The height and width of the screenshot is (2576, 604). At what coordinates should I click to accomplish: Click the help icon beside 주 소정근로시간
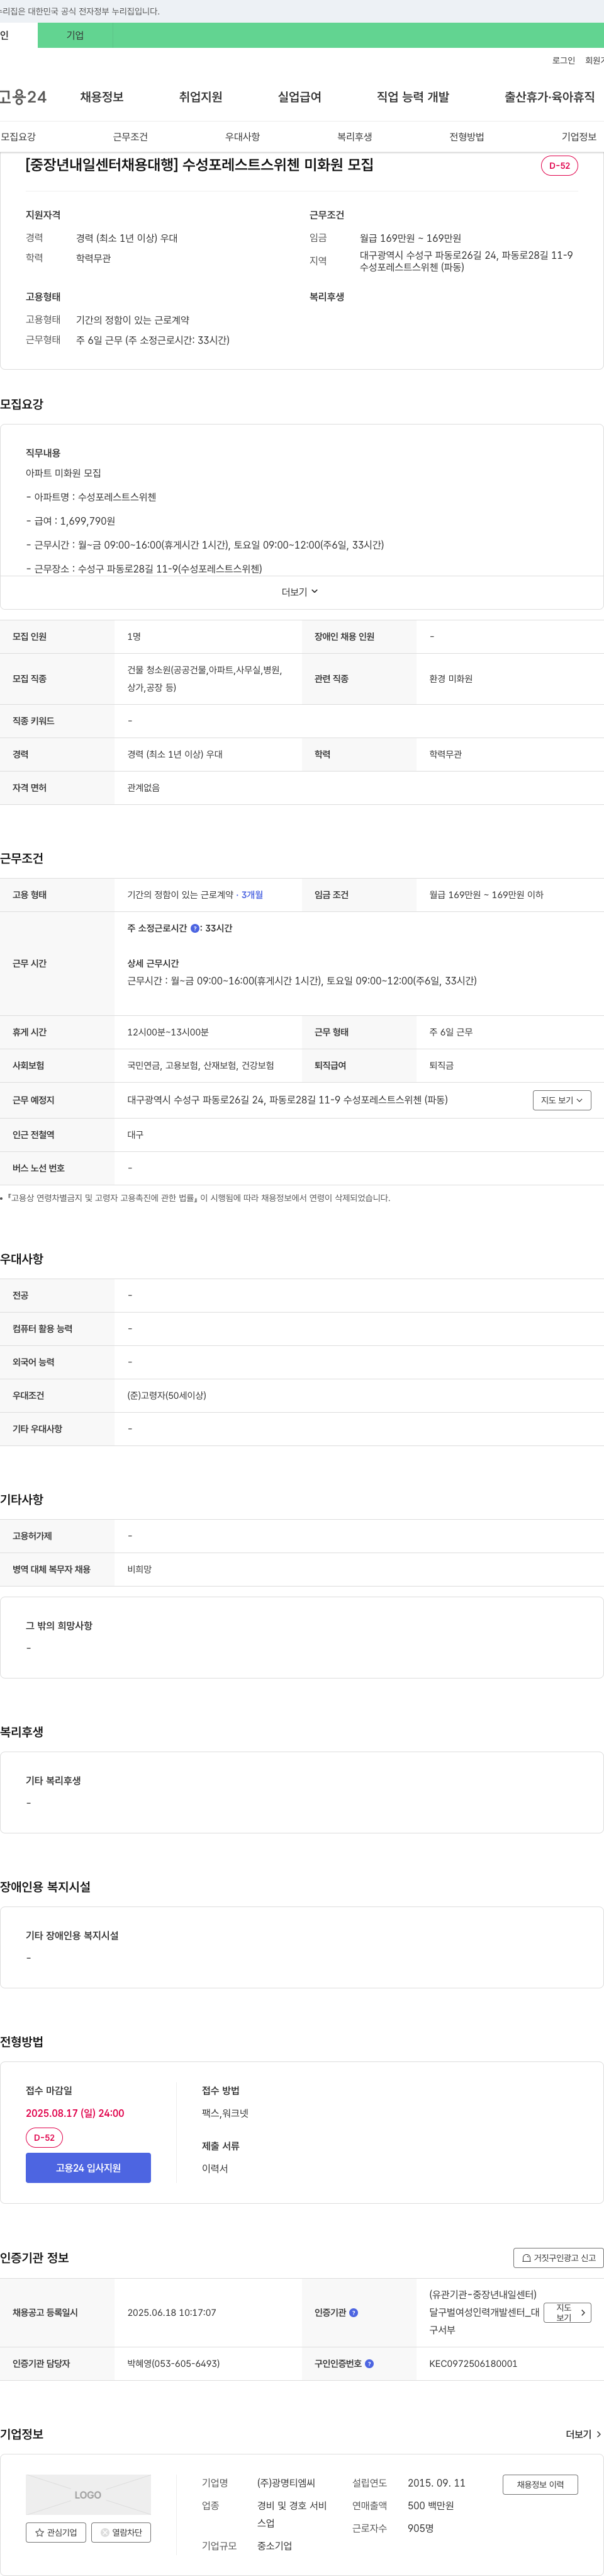point(194,929)
